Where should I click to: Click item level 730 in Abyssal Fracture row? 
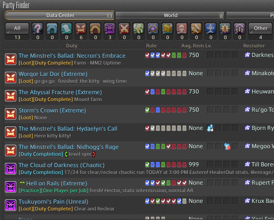[x=194, y=92]
